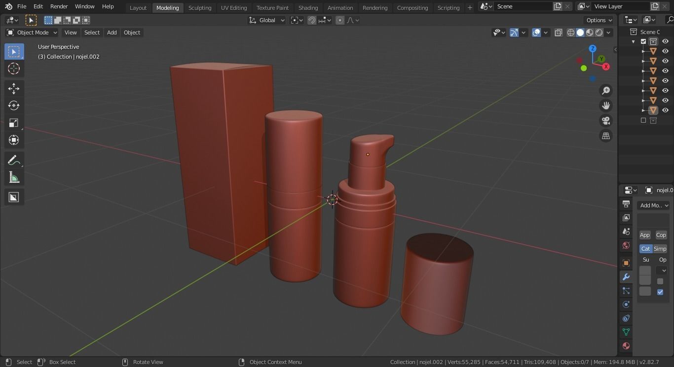Open the Object properties orange square tab
674x367 pixels.
tap(626, 263)
